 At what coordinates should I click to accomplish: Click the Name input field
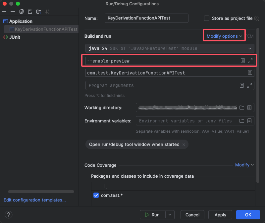(x=146, y=18)
